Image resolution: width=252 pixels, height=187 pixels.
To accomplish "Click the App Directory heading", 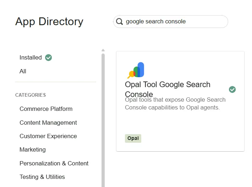I will click(x=49, y=22).
